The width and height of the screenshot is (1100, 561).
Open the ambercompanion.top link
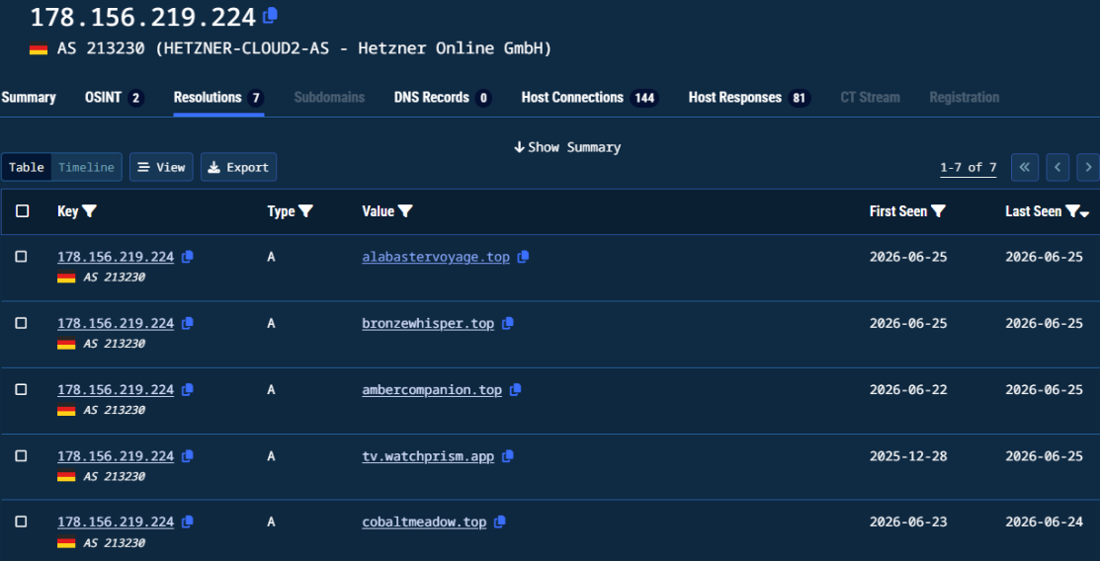tap(432, 390)
